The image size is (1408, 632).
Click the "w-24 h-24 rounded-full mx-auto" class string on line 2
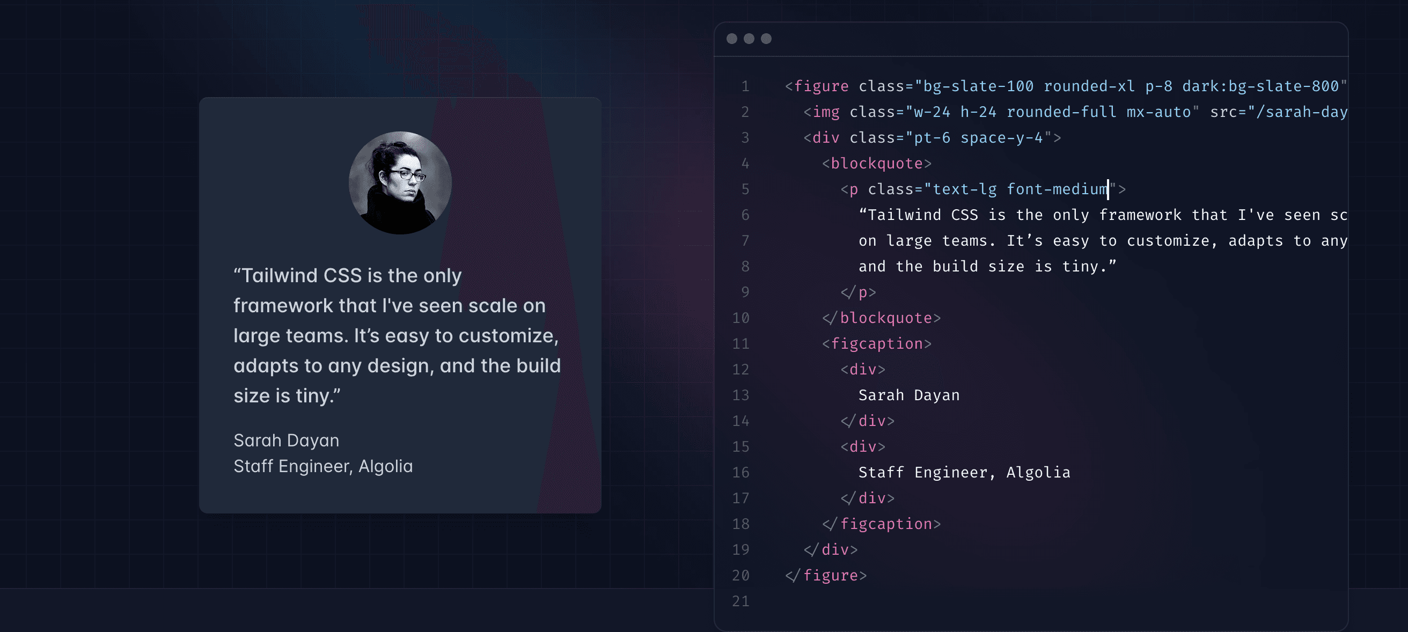(x=1052, y=112)
